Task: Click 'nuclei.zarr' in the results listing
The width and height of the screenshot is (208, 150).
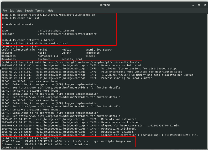Action: 81,145
